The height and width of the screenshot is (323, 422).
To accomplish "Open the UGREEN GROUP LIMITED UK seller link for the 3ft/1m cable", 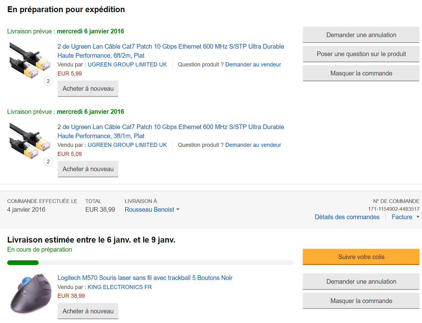I will pos(127,145).
